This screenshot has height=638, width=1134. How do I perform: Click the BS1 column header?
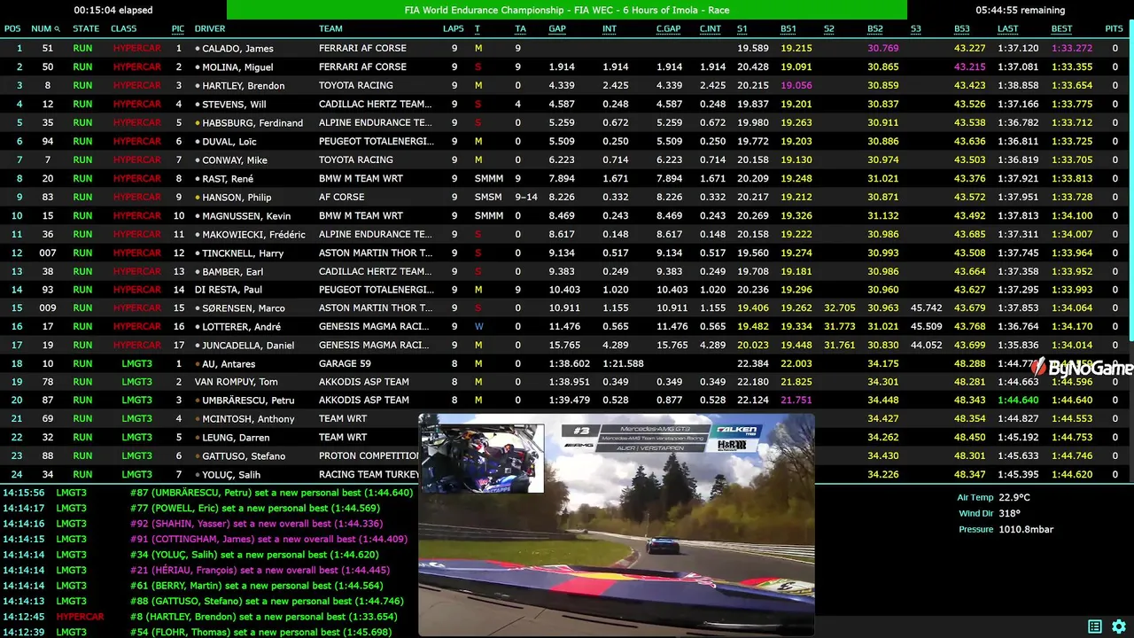[788, 29]
